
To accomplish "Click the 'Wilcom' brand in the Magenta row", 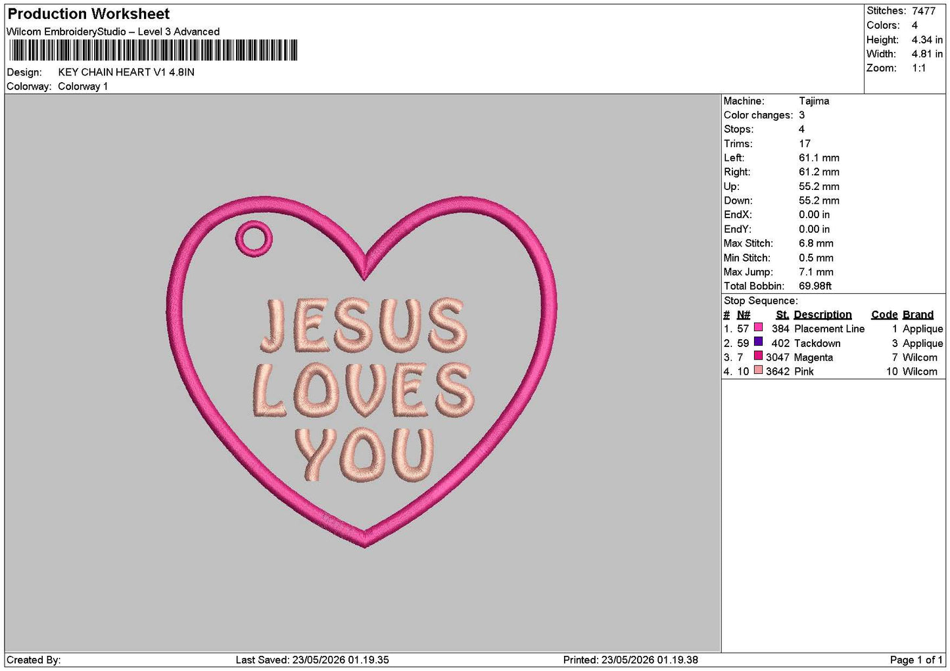I will (x=920, y=358).
